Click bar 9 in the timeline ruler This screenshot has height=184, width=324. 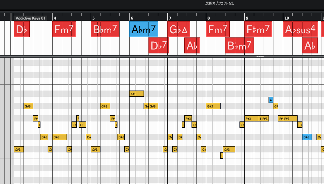tap(247, 18)
